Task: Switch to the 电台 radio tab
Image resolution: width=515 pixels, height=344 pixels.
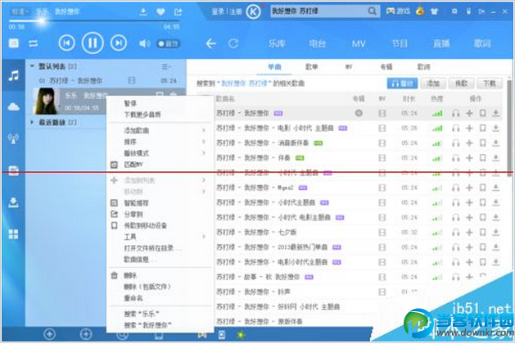Action: (318, 43)
